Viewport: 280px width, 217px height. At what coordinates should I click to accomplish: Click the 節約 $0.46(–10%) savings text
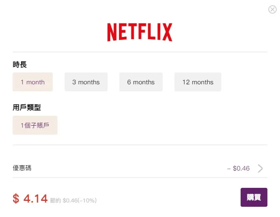pos(73,200)
